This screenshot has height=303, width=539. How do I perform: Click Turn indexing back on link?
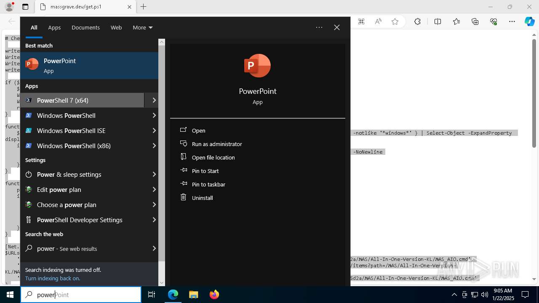click(53, 278)
